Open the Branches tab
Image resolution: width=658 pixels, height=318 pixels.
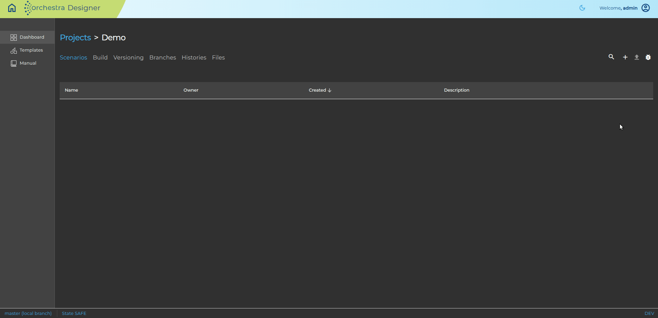click(x=163, y=57)
